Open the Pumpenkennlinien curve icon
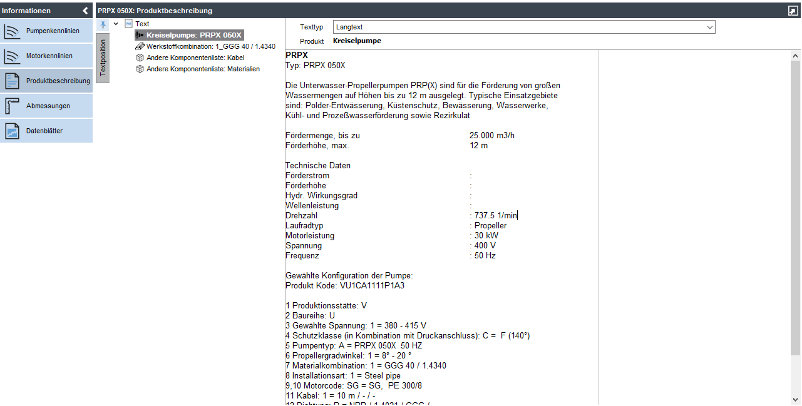The image size is (802, 406). (x=13, y=31)
